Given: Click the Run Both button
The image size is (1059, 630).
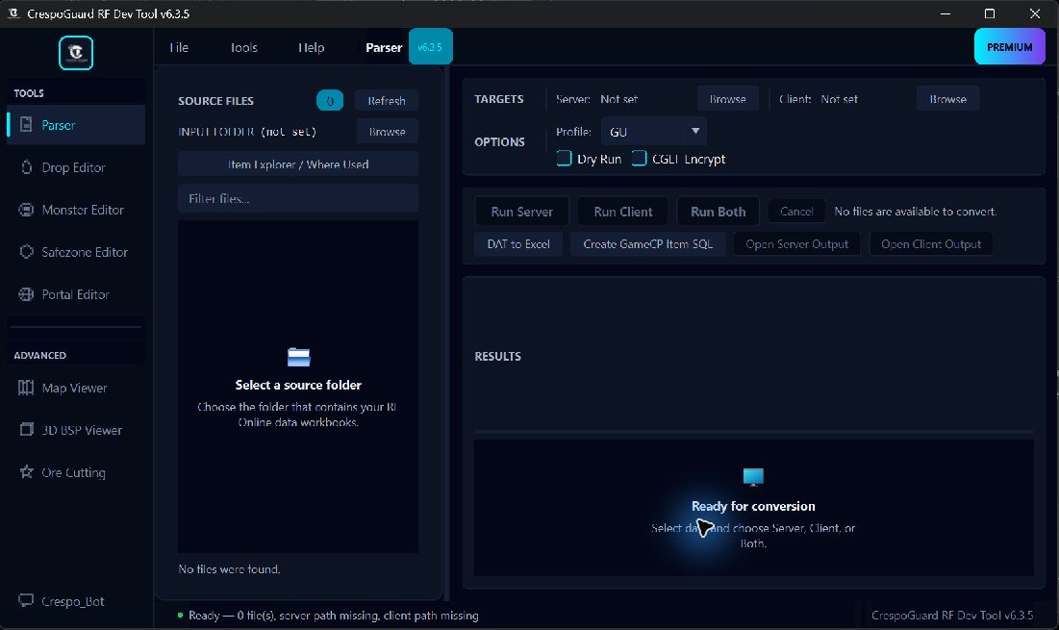Looking at the screenshot, I should click(718, 212).
